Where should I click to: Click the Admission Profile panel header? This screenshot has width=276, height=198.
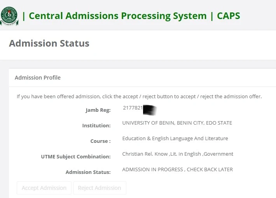pos(37,78)
